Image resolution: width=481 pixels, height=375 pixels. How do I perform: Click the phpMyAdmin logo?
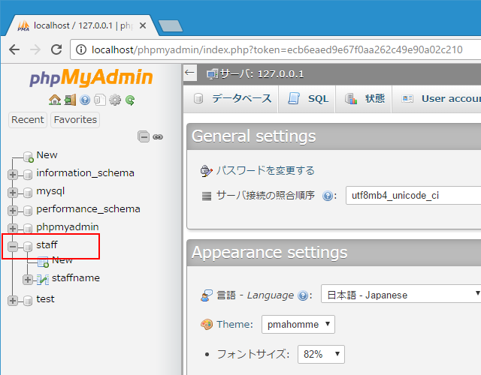(91, 78)
